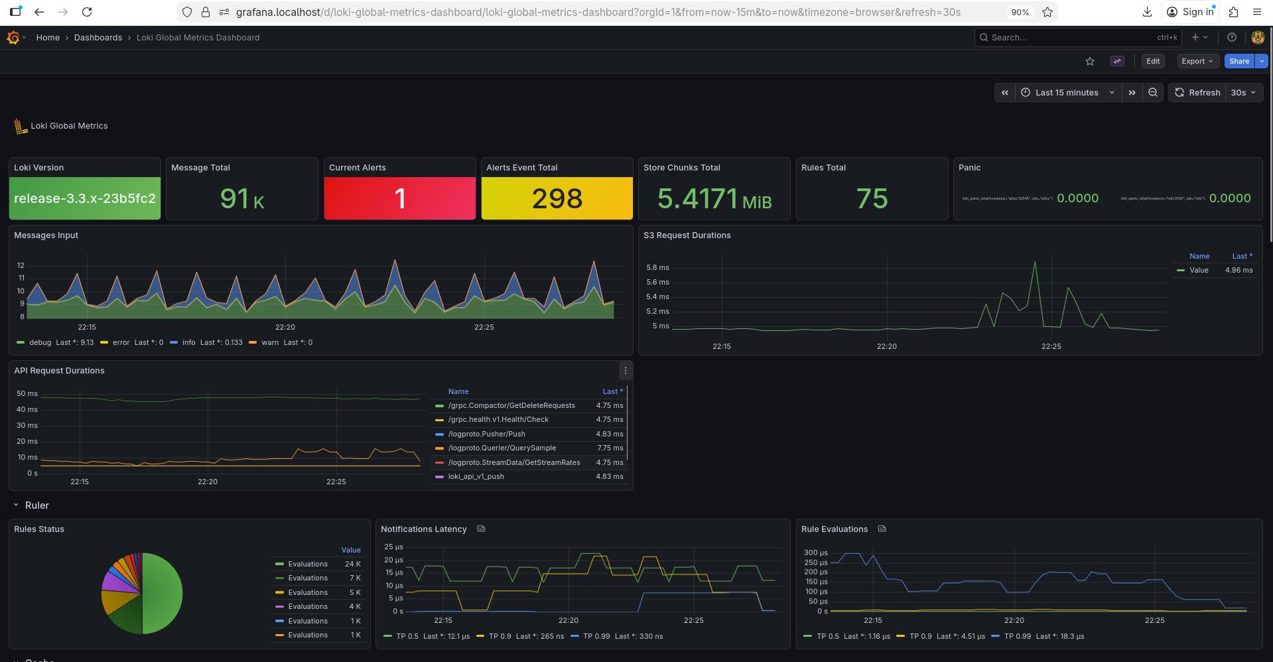Sort S3 Request Durations legend by Last
The height and width of the screenshot is (662, 1273).
[1242, 257]
